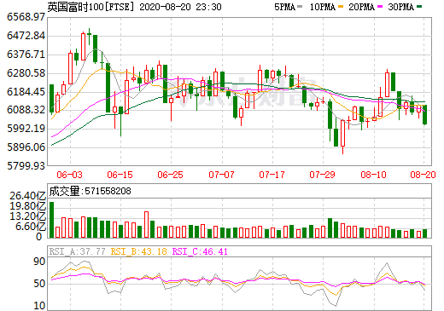The width and height of the screenshot is (444, 311).
Task: Click the price axis value 6280.58
Action: (26, 73)
